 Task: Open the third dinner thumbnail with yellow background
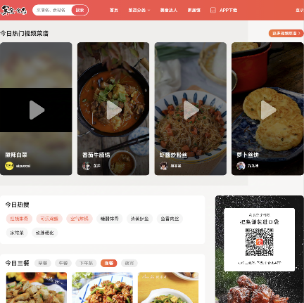click(168, 288)
